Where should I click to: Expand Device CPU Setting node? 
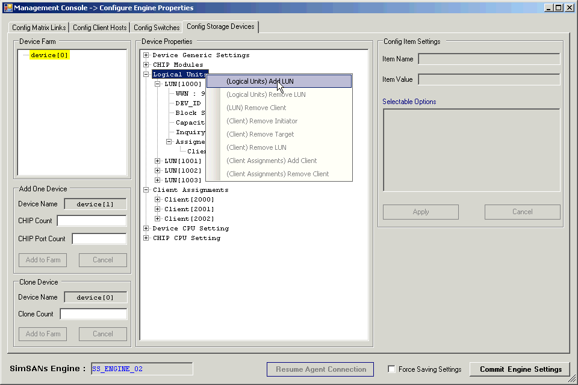tap(146, 229)
